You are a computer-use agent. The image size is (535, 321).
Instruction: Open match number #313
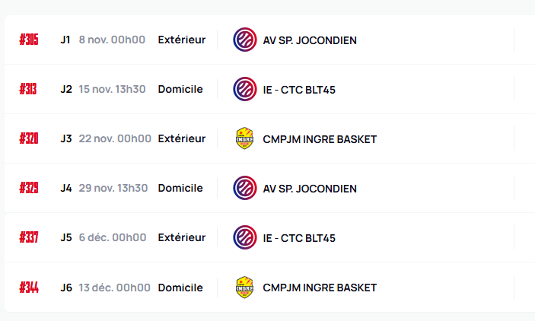pyautogui.click(x=29, y=89)
